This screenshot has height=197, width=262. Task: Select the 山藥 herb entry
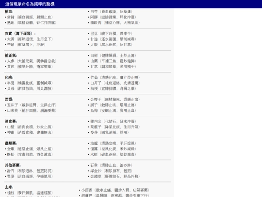(x=112, y=61)
